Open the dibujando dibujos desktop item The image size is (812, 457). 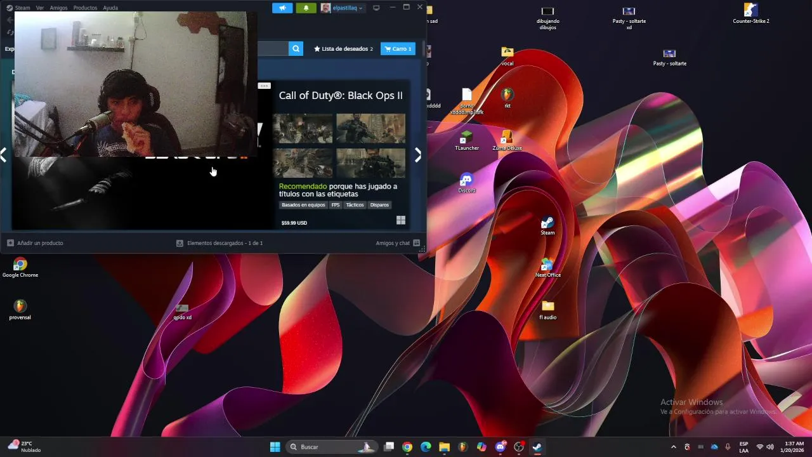[547, 17]
